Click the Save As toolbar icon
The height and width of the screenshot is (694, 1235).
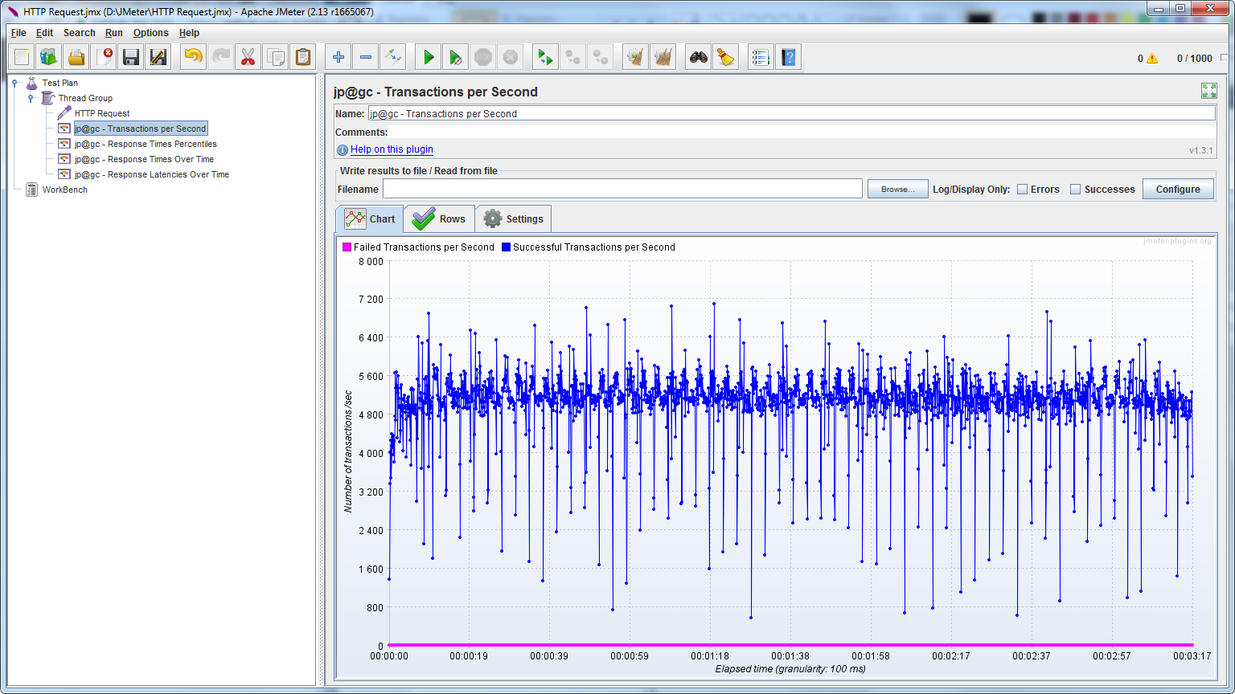(158, 57)
